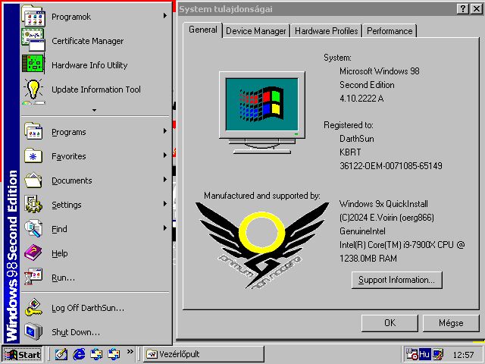Switch to the General tab

pos(203,30)
